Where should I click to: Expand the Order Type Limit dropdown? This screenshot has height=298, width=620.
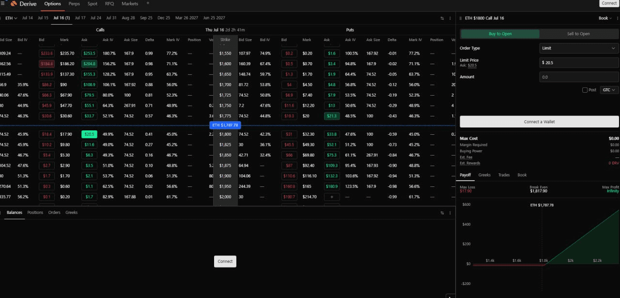[x=579, y=48]
